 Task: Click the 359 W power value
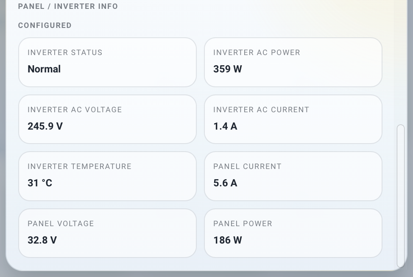click(x=228, y=69)
